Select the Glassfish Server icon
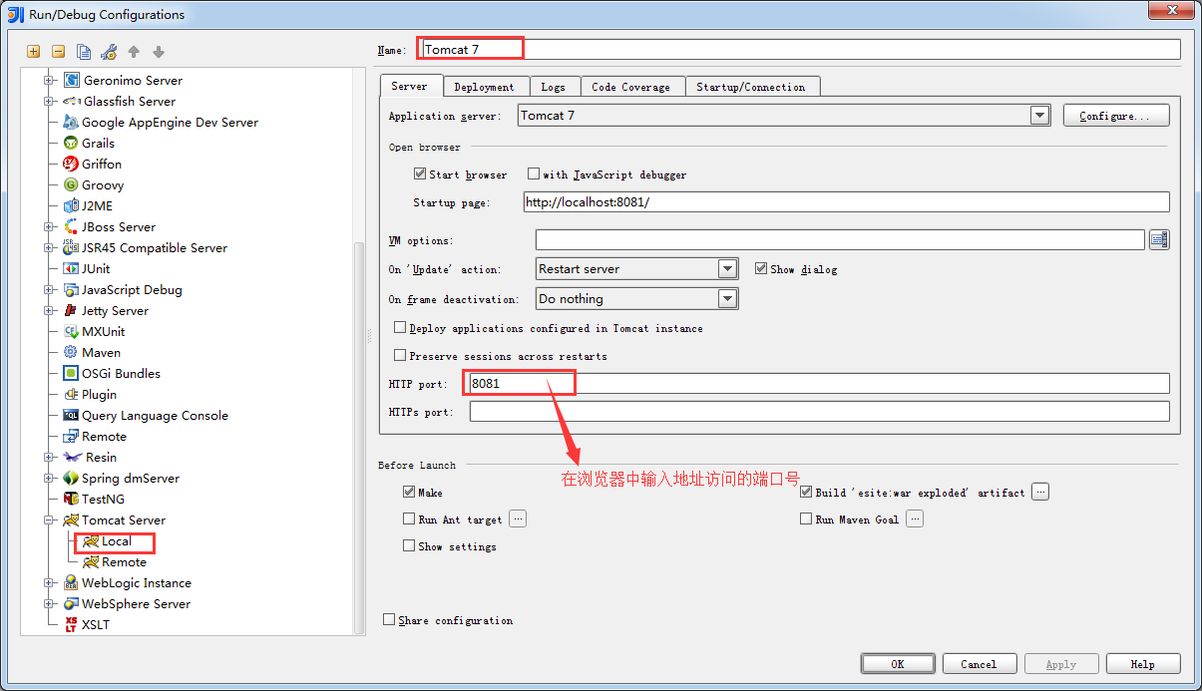 coord(71,101)
